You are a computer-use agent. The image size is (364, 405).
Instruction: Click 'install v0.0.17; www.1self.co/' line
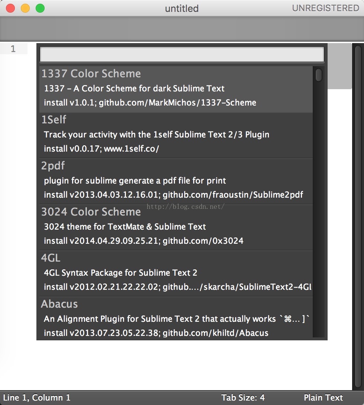click(101, 149)
